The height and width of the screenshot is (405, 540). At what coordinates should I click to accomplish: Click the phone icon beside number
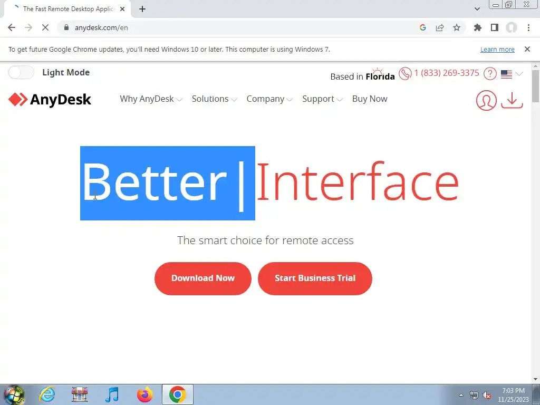pyautogui.click(x=405, y=73)
